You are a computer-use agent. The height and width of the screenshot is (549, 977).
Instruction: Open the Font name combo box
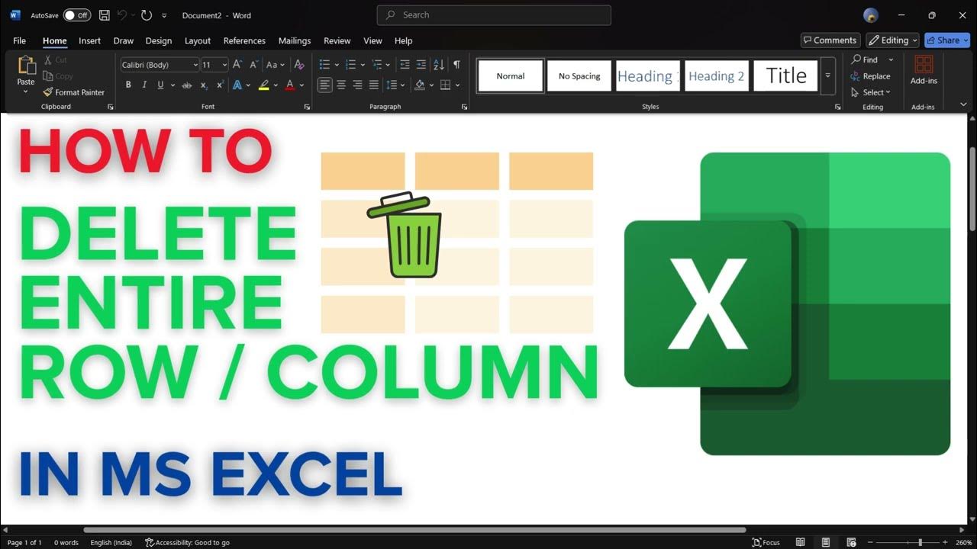(x=160, y=65)
